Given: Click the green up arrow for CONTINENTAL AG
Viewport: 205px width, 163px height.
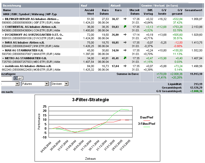Looking at the screenshot, I should coord(125,27).
